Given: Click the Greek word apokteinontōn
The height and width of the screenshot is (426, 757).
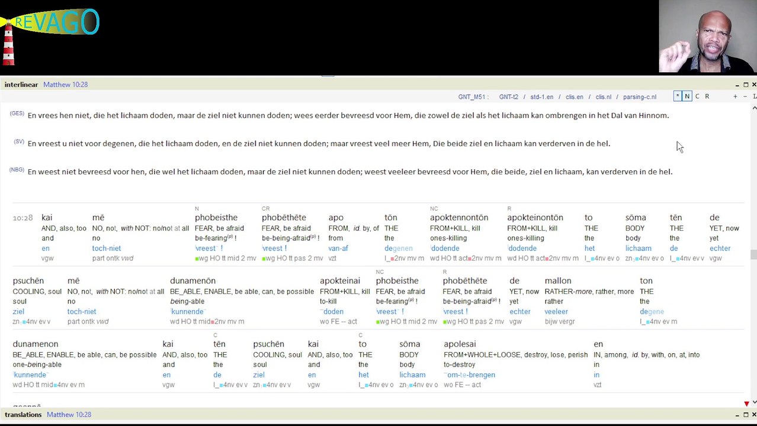Looking at the screenshot, I should (535, 218).
